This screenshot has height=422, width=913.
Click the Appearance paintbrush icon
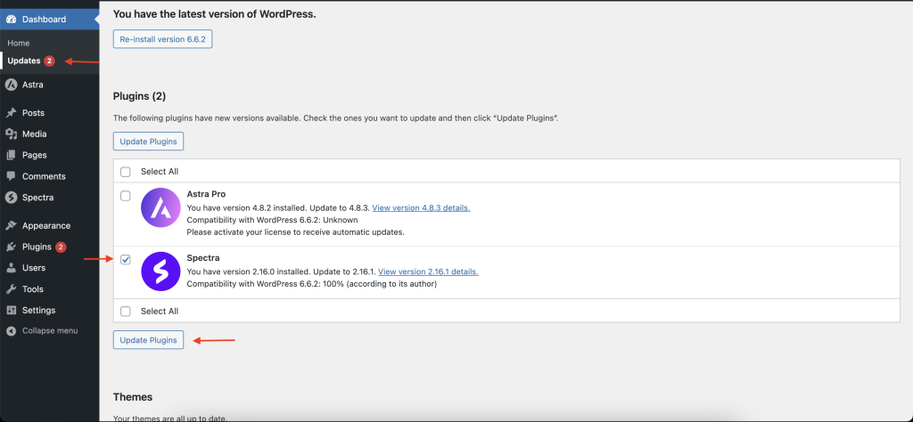pos(11,226)
